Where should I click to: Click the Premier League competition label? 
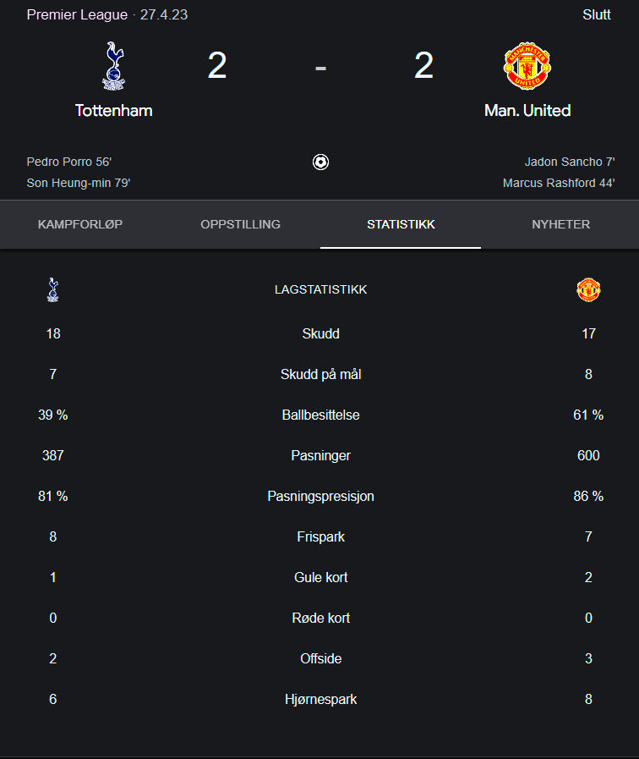coord(77,14)
